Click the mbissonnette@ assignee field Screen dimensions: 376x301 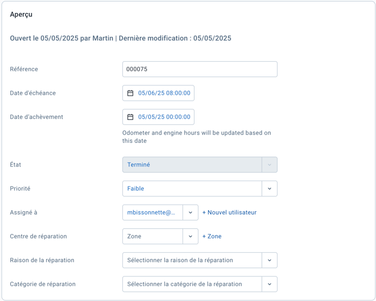(152, 212)
